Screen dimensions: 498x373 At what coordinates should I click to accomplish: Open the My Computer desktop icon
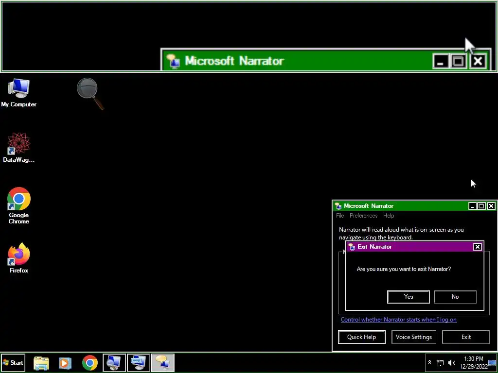pos(18,93)
